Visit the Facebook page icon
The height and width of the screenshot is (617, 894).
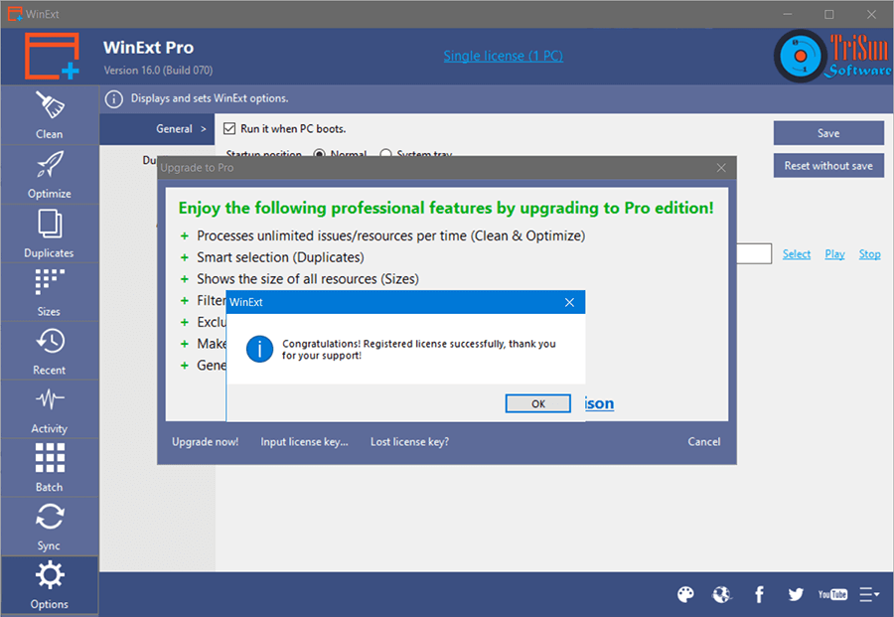760,595
